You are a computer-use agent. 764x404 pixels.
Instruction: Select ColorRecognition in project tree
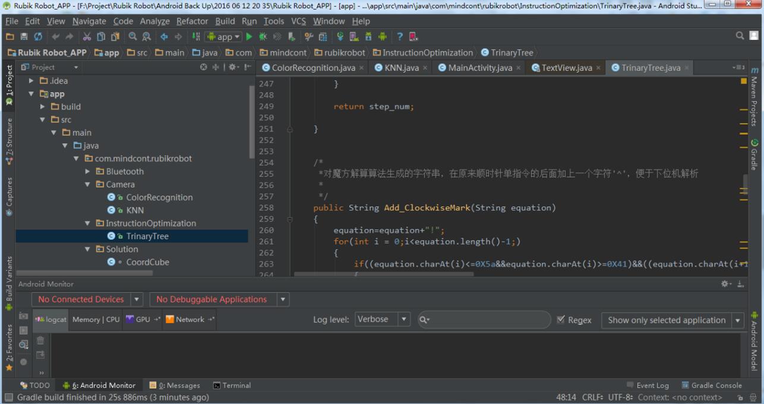159,197
